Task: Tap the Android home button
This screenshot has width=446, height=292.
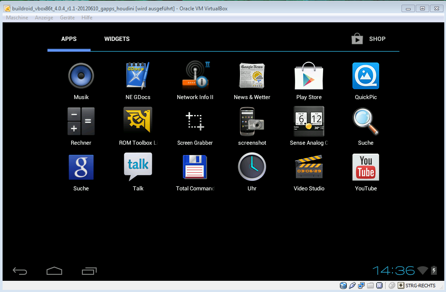Action: coord(54,271)
